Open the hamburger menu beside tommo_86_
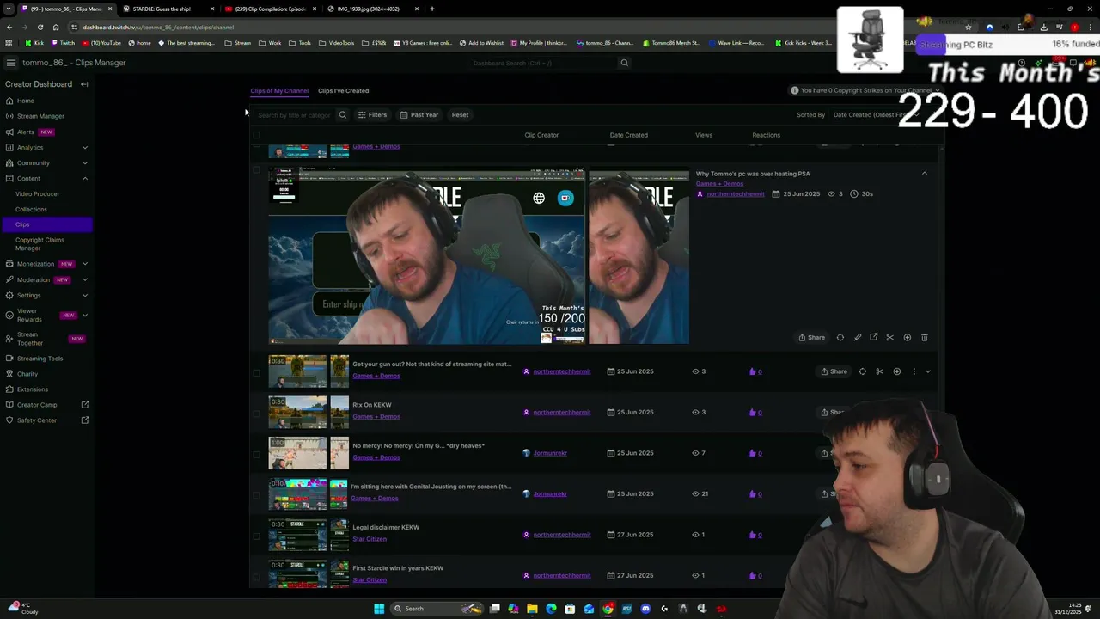The width and height of the screenshot is (1100, 619). [x=10, y=63]
